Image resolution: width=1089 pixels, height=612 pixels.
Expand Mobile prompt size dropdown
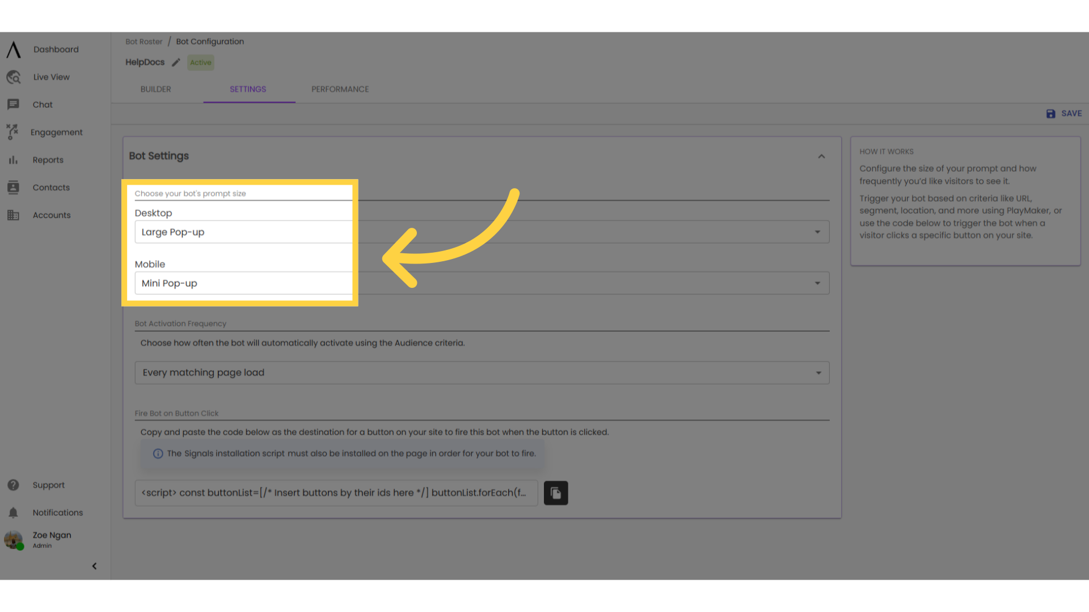tap(817, 282)
